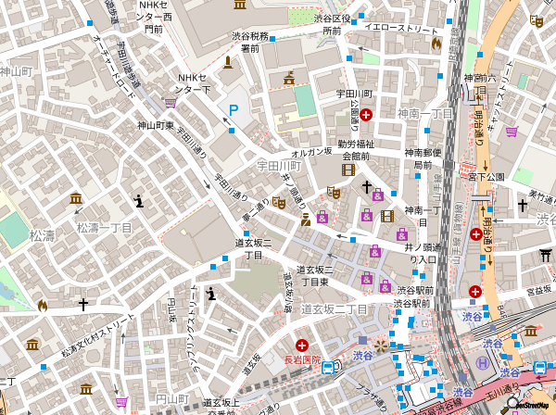Click the 道玄坂二丁目 neighborhood label
Screen dimensions: 556x415
pos(334,308)
